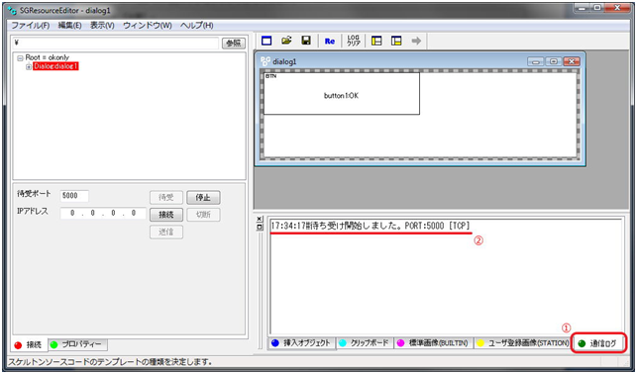This screenshot has width=637, height=374.
Task: Click the 接続 connect button
Action: click(x=166, y=215)
